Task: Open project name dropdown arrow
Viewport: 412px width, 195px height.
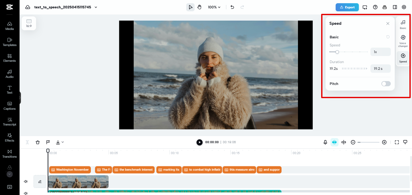Action: (x=96, y=7)
